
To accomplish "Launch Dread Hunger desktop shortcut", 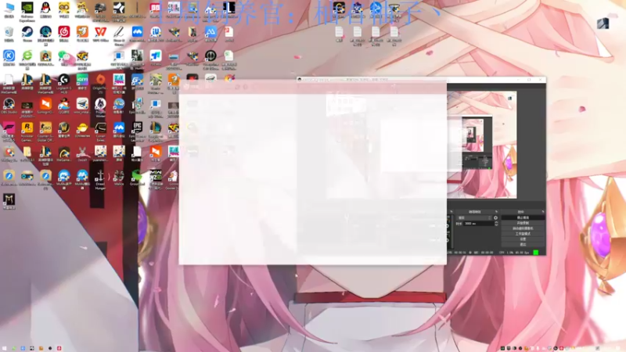I will pos(101,180).
